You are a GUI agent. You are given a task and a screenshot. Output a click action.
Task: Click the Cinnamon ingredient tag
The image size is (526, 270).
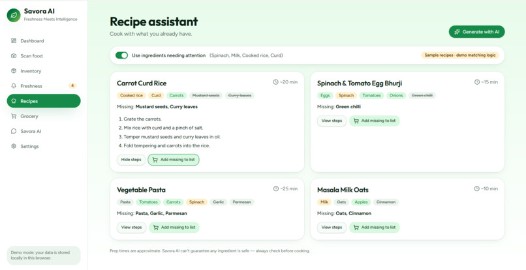[x=386, y=202]
